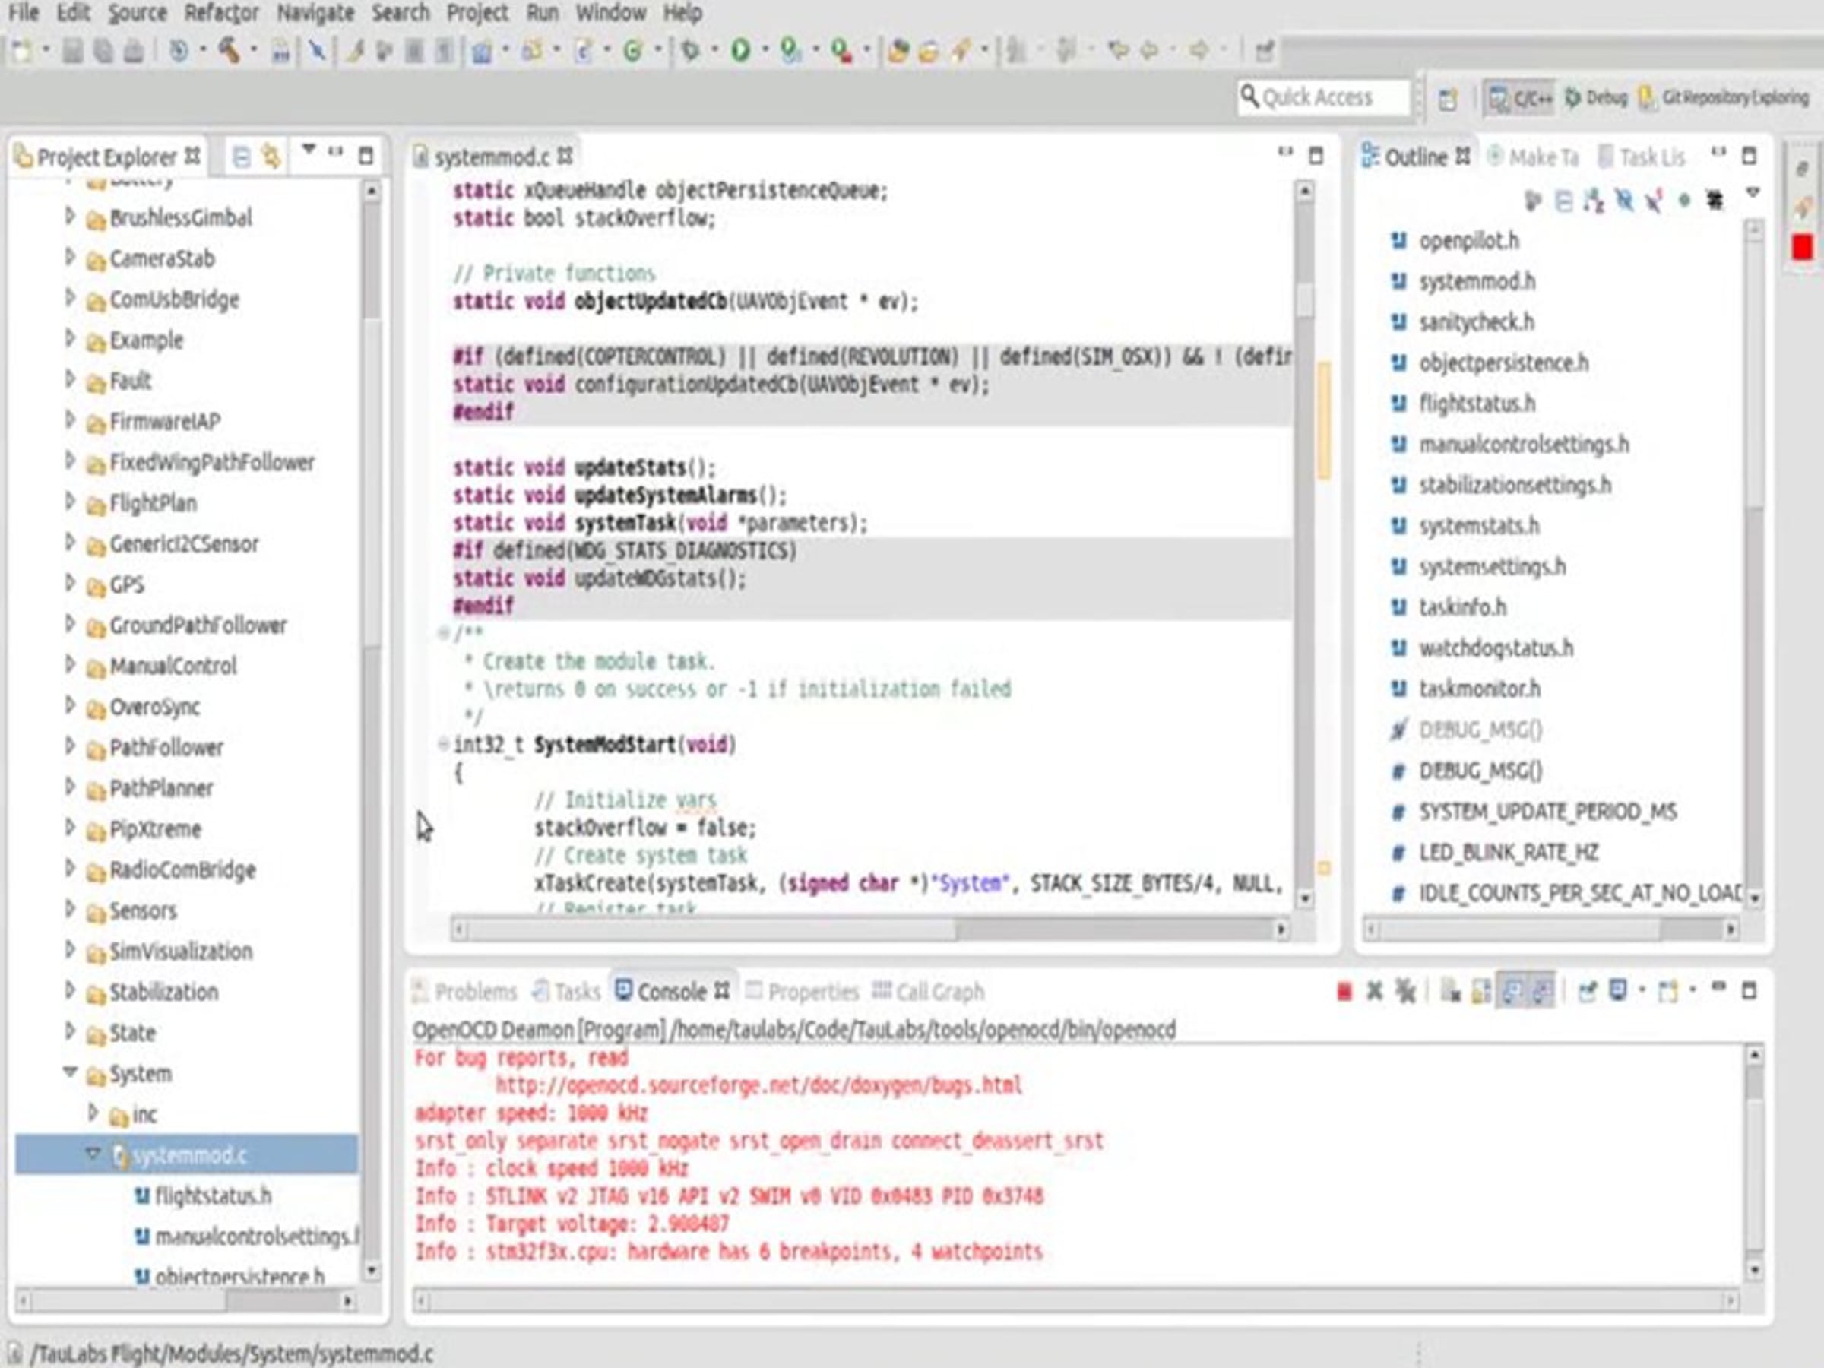Click the Build hammer icon

[230, 51]
